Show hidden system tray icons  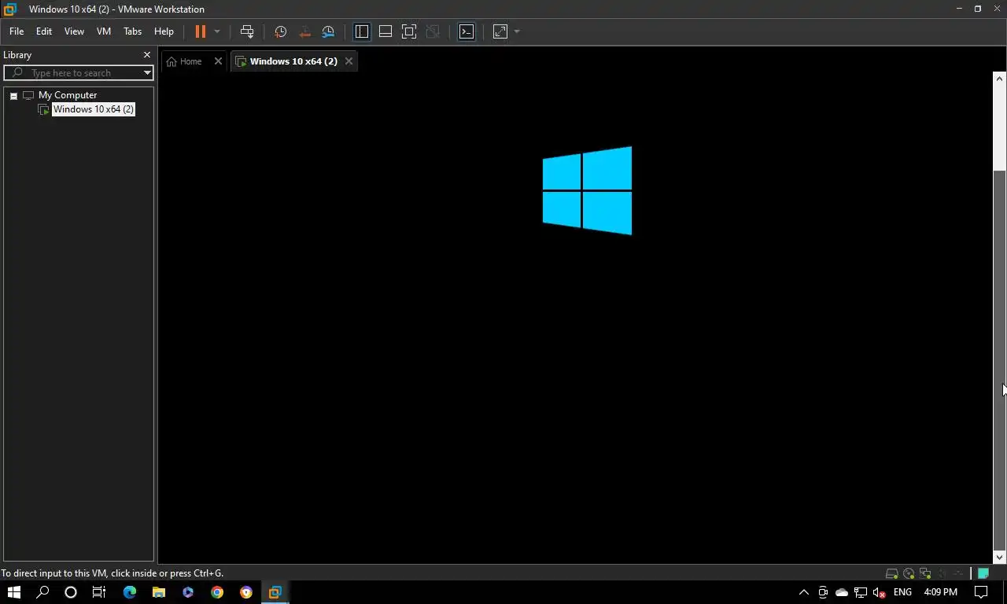click(803, 592)
